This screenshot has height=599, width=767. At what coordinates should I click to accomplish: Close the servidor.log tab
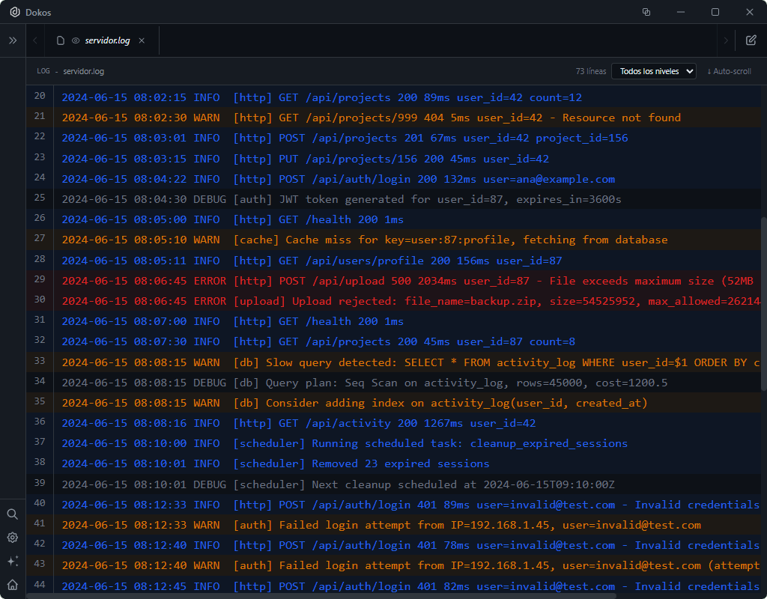[142, 40]
